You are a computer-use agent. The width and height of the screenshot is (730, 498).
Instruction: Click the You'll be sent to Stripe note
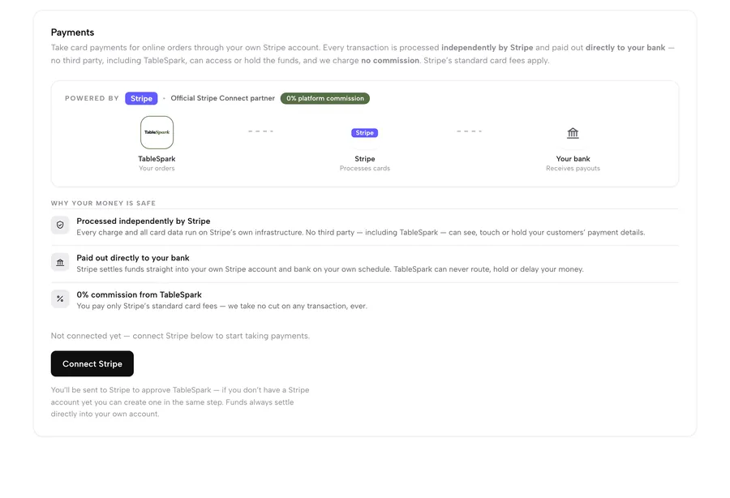pyautogui.click(x=180, y=401)
